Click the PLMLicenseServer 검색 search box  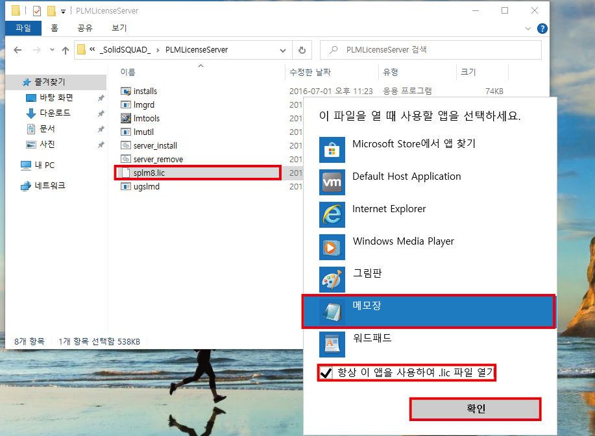[431, 50]
